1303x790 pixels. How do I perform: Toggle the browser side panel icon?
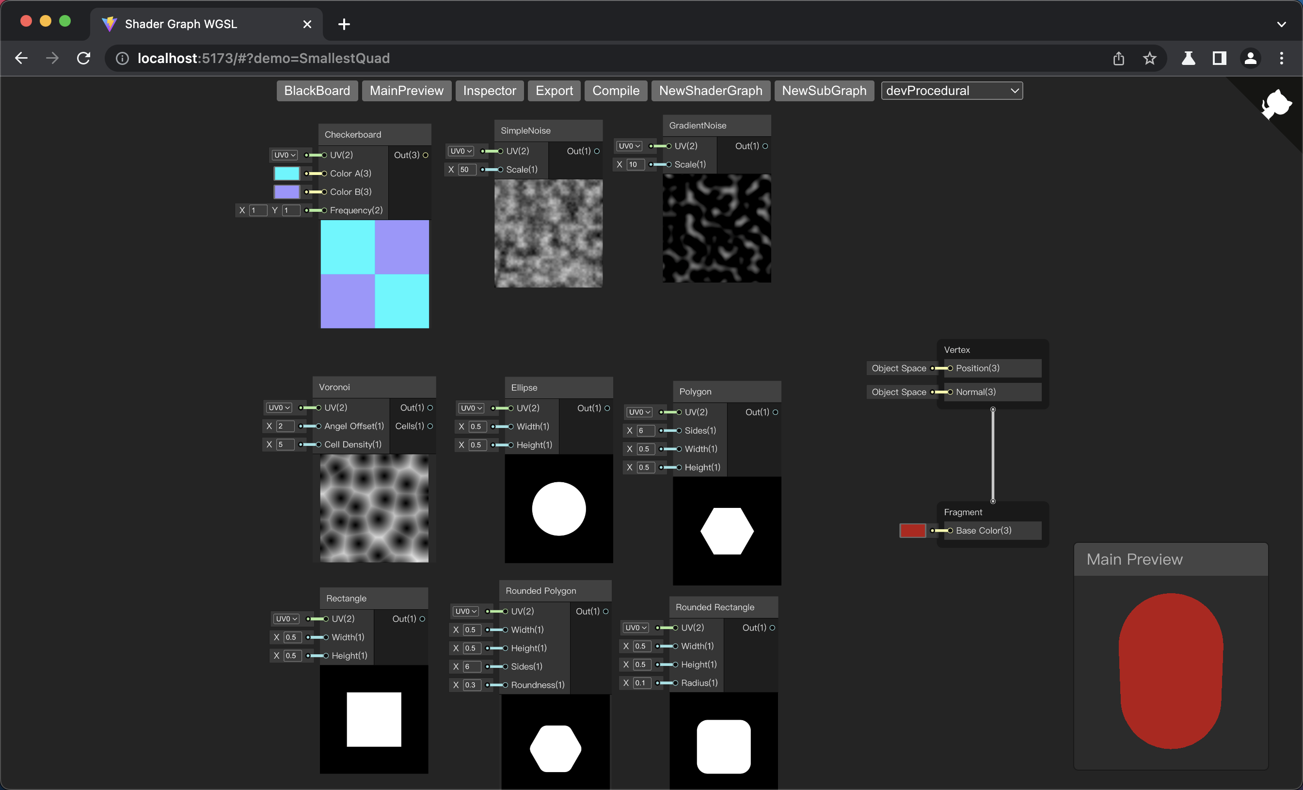[1219, 58]
